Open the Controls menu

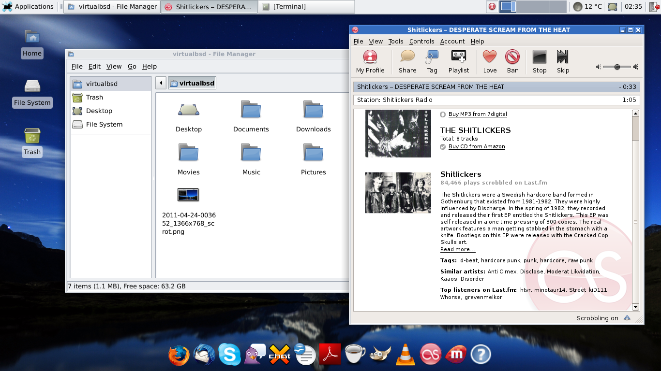(422, 42)
